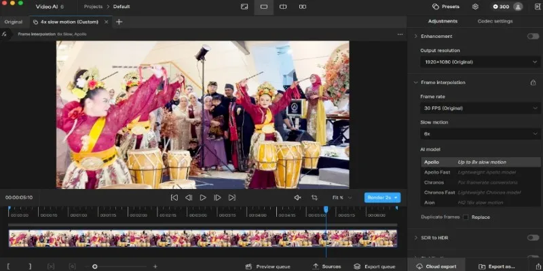Switch to the Original tab
543x271 pixels.
tap(14, 22)
